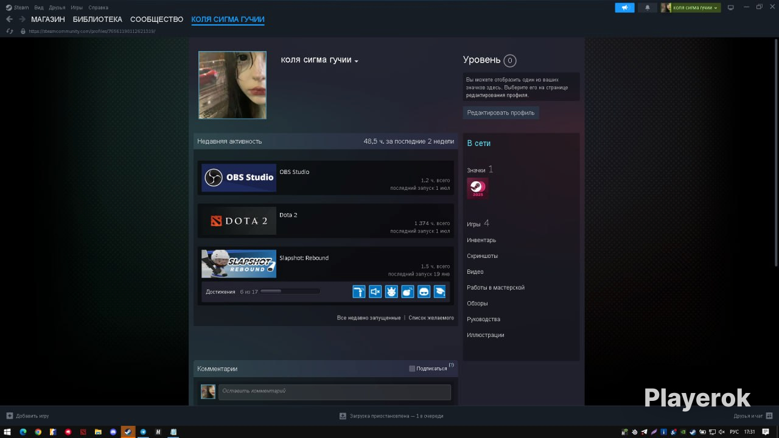View the first Slapshot achievement icon

(359, 291)
